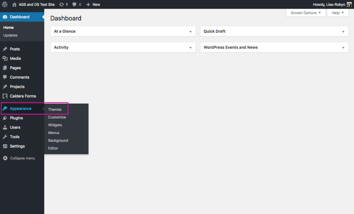Click the Plugins plug icon in sidebar

[x=5, y=118]
